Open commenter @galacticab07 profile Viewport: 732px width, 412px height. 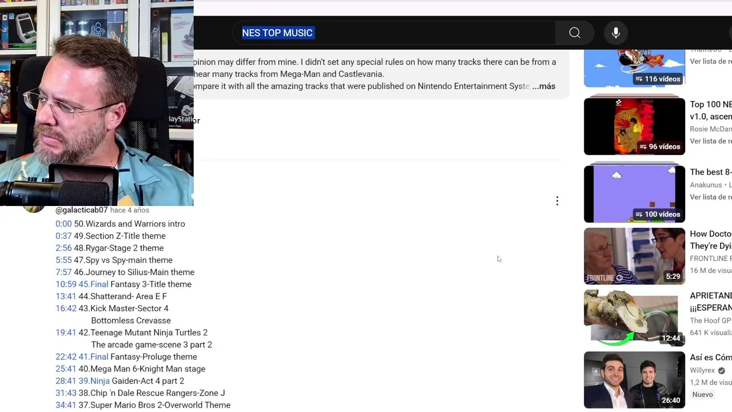click(x=81, y=210)
